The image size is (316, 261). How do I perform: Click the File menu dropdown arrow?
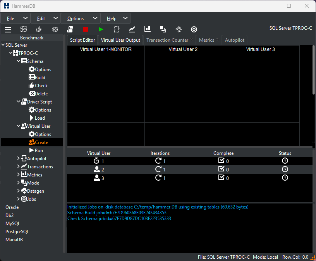click(26, 18)
